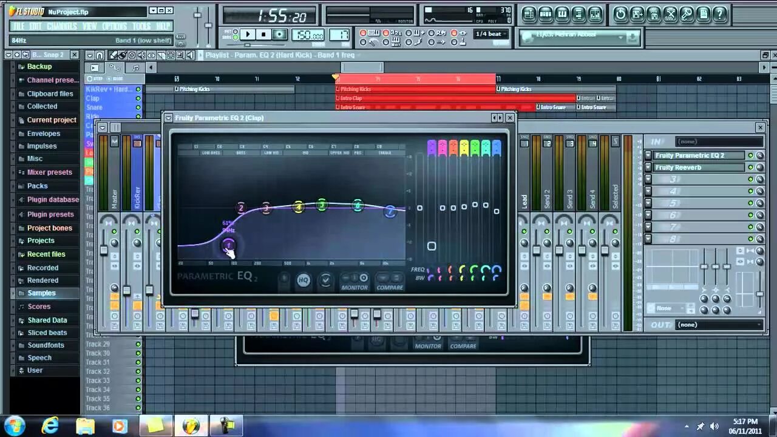777x437 pixels.
Task: Toggle the Fruity Parametric EQ 2 slot enable LED
Action: coord(750,155)
